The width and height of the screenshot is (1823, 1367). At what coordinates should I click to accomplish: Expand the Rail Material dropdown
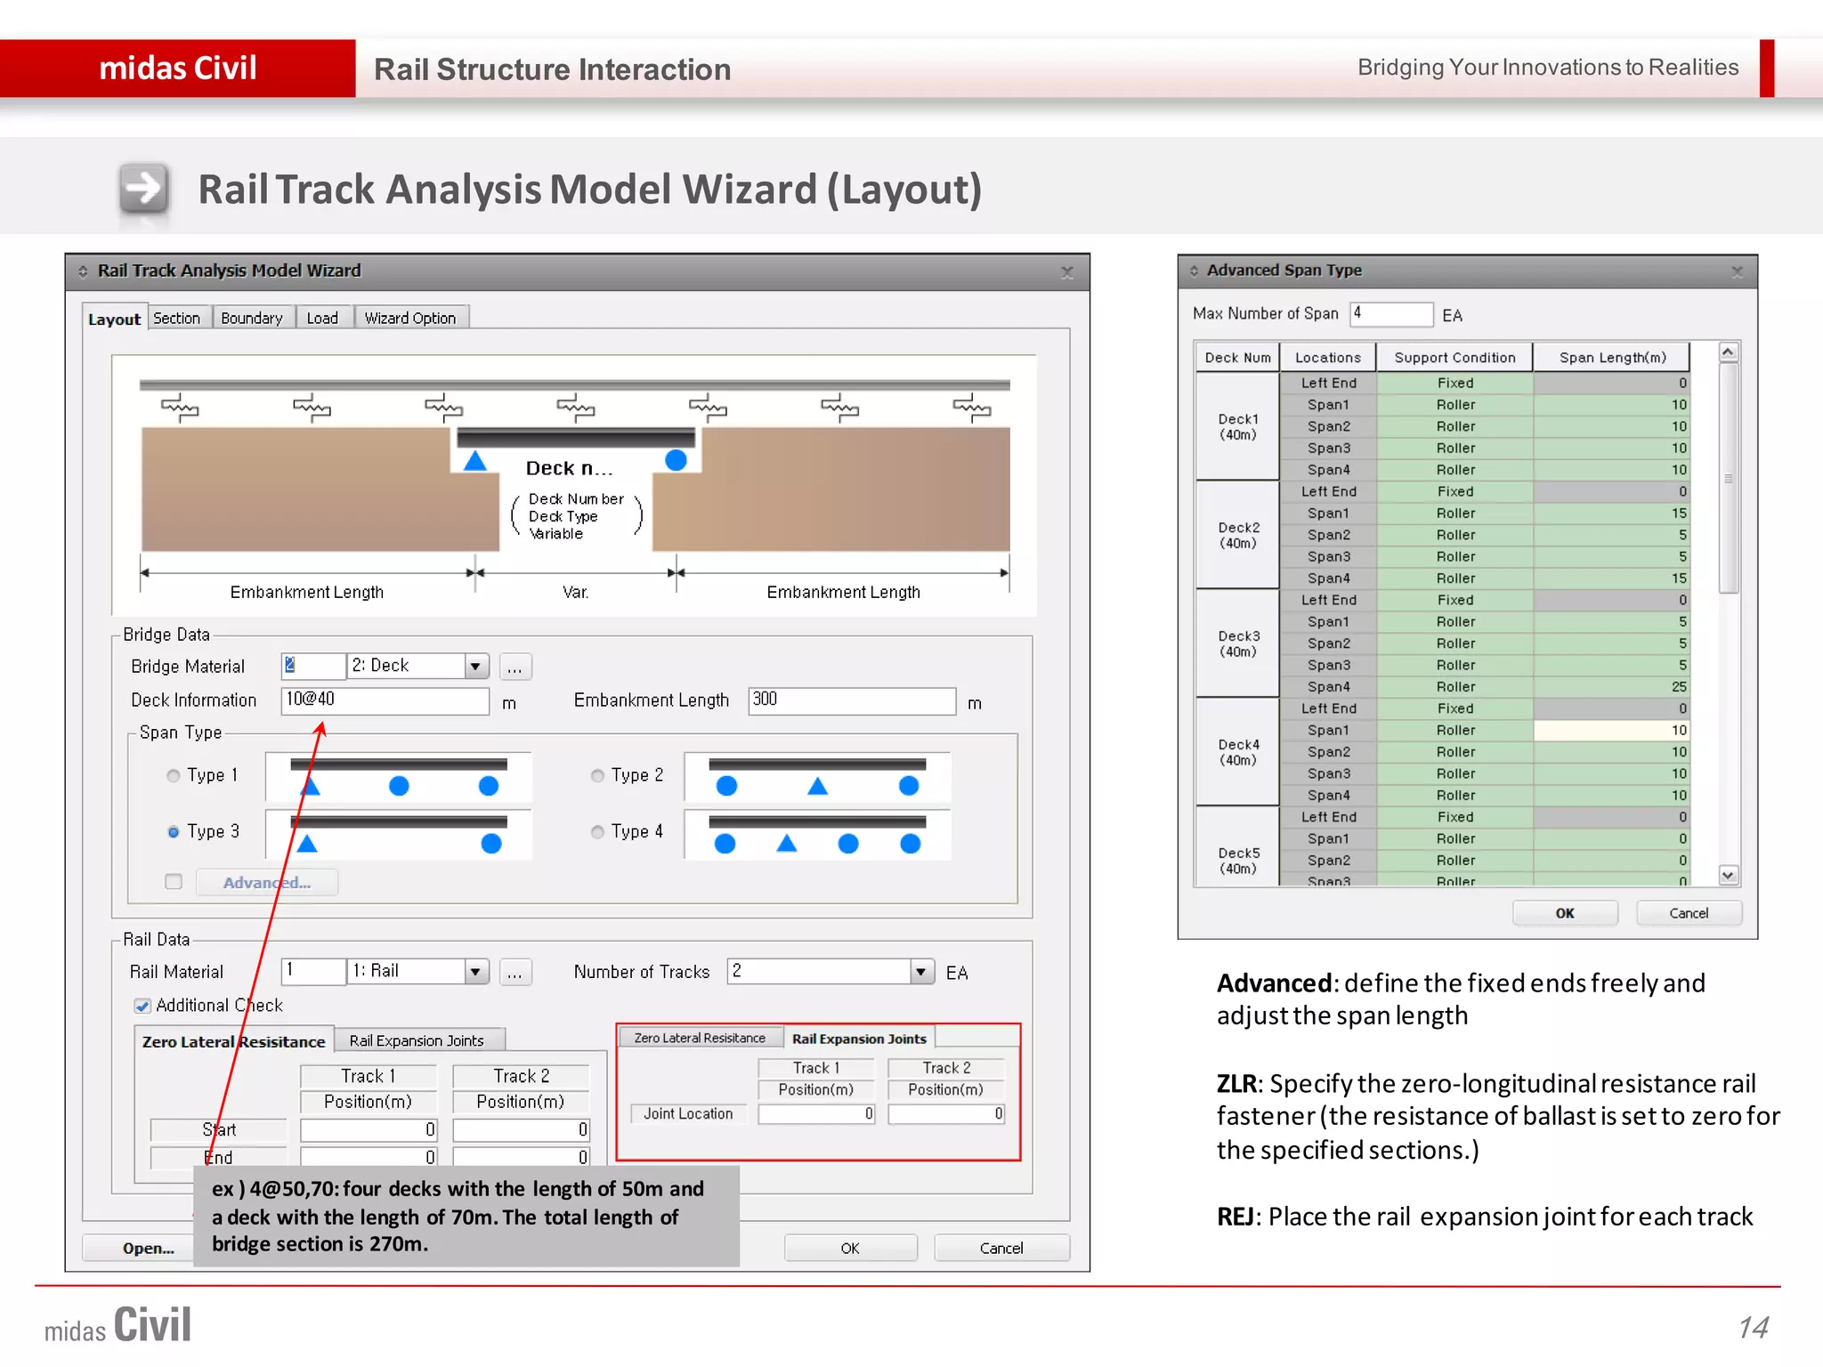[476, 972]
